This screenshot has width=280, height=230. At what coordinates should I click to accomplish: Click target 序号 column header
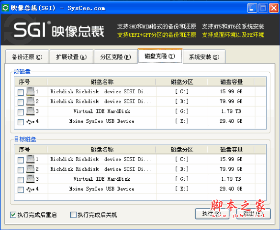click(31, 150)
